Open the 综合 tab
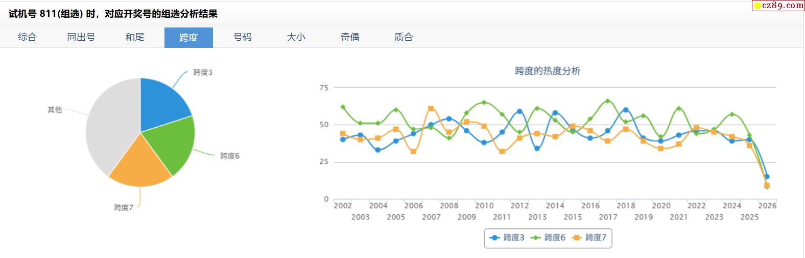 pyautogui.click(x=27, y=37)
